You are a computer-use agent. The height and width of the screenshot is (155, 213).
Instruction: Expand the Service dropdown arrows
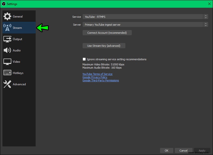click(206, 17)
